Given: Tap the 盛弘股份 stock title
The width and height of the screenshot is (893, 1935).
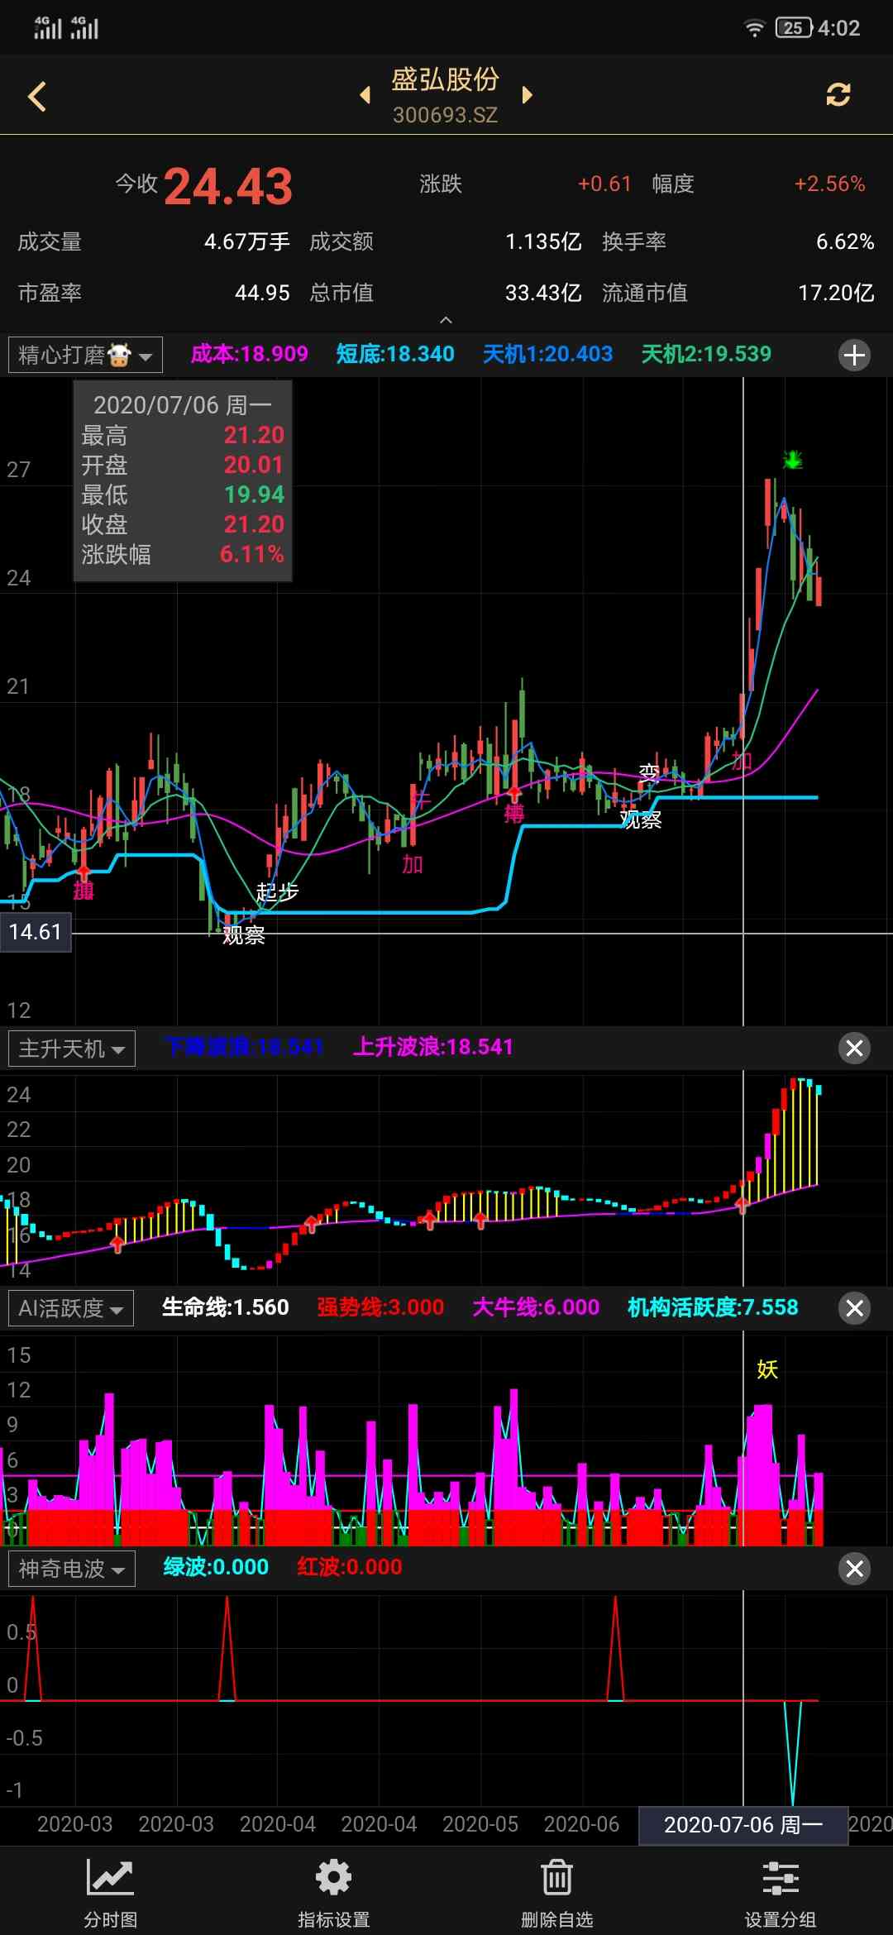Looking at the screenshot, I should 445,80.
